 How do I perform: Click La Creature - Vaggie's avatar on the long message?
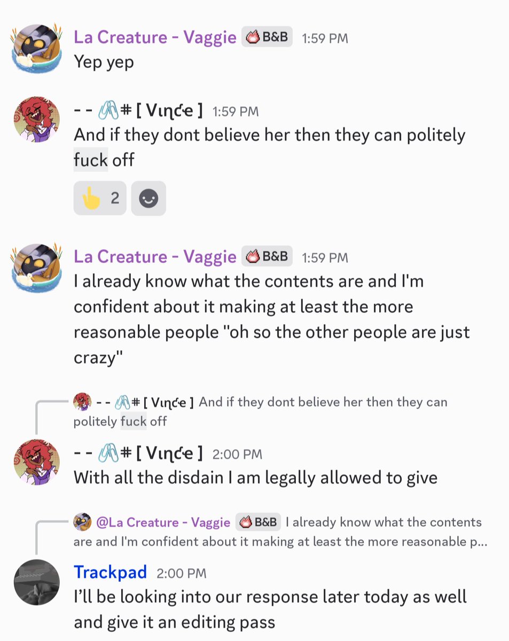coord(36,268)
